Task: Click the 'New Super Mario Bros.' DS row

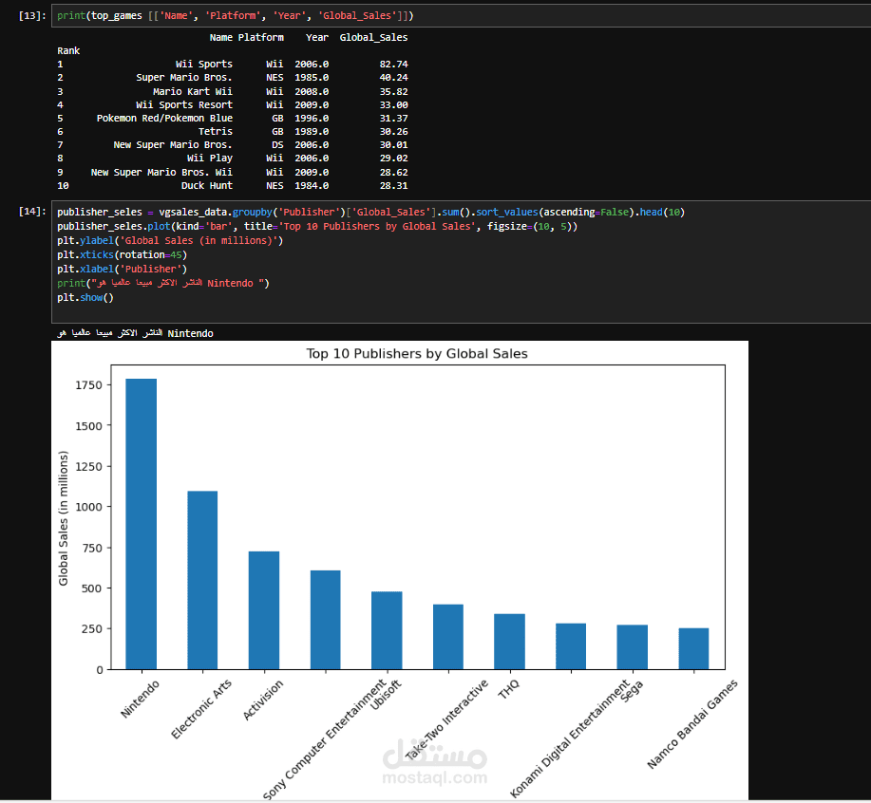Action: (232, 145)
